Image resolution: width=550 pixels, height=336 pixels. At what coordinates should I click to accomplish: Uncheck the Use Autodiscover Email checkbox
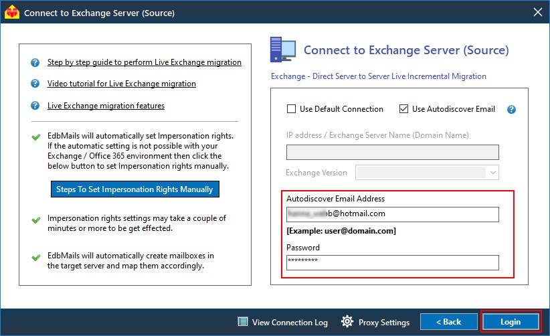[x=403, y=108]
